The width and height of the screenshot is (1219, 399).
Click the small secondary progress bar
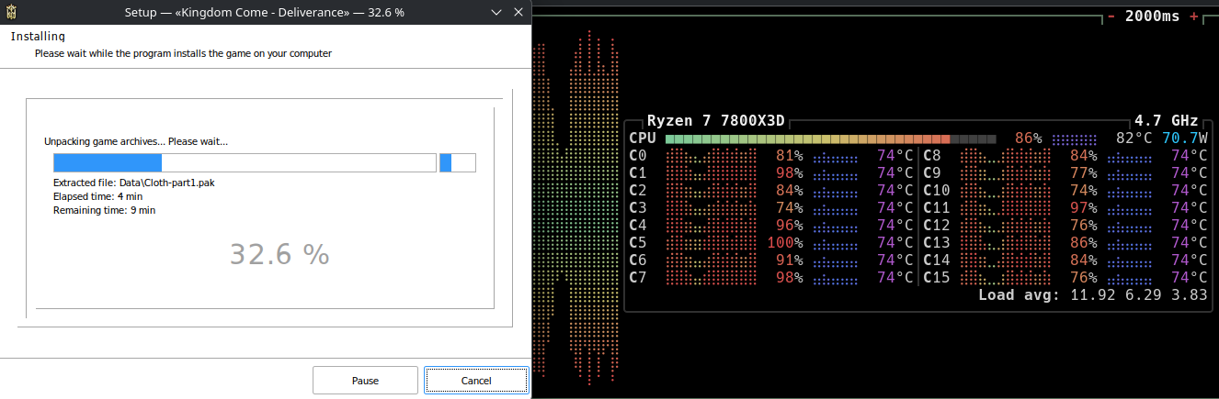[458, 163]
